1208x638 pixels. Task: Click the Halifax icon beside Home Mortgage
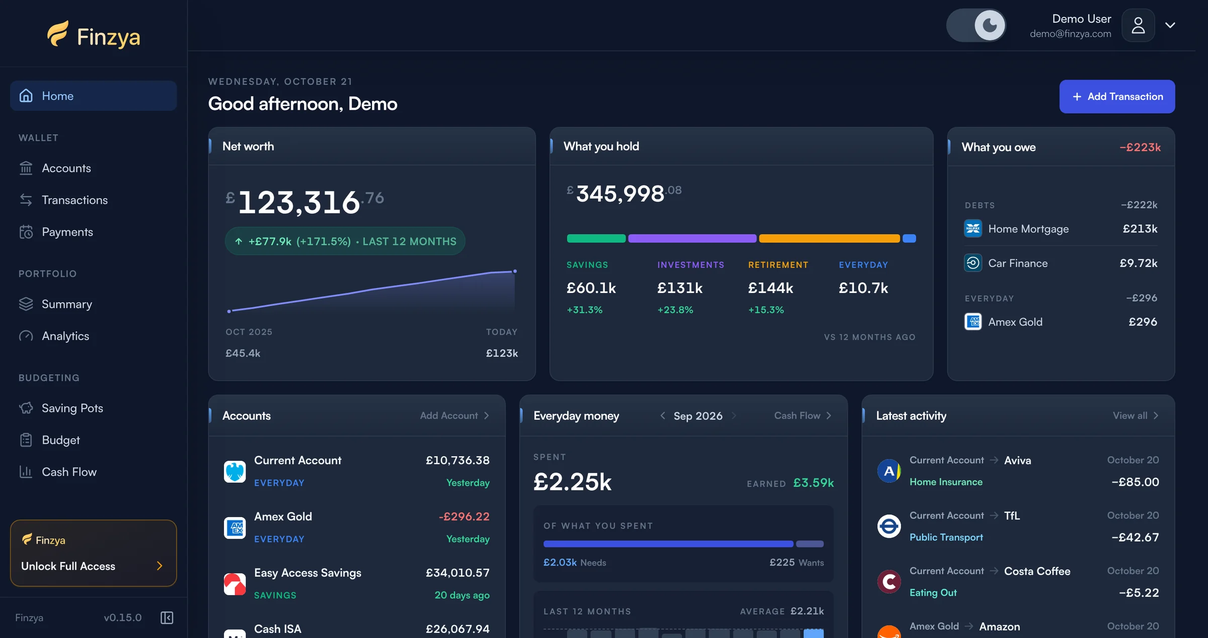[x=972, y=229]
